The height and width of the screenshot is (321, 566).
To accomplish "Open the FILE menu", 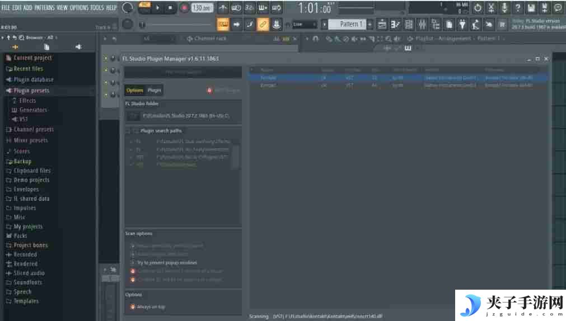I will tap(6, 8).
